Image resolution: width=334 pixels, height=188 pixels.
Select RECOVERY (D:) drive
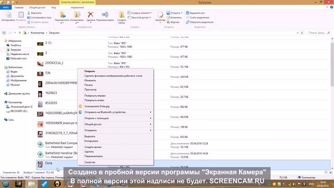click(19, 111)
